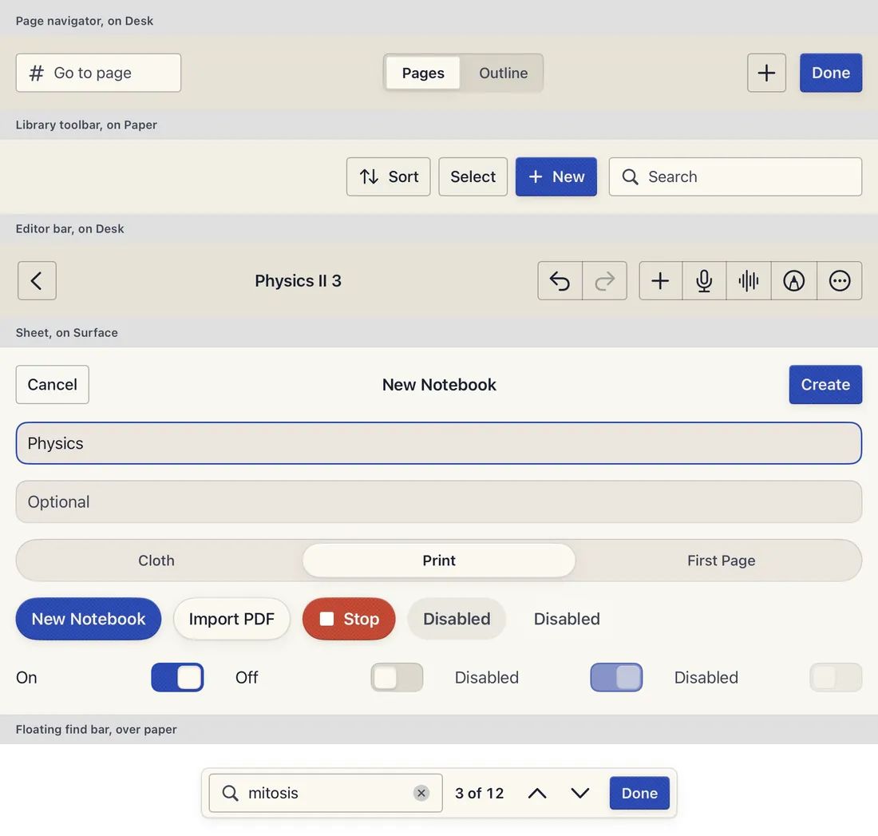The image size is (878, 836).
Task: Go to previous find result
Action: [x=537, y=793]
